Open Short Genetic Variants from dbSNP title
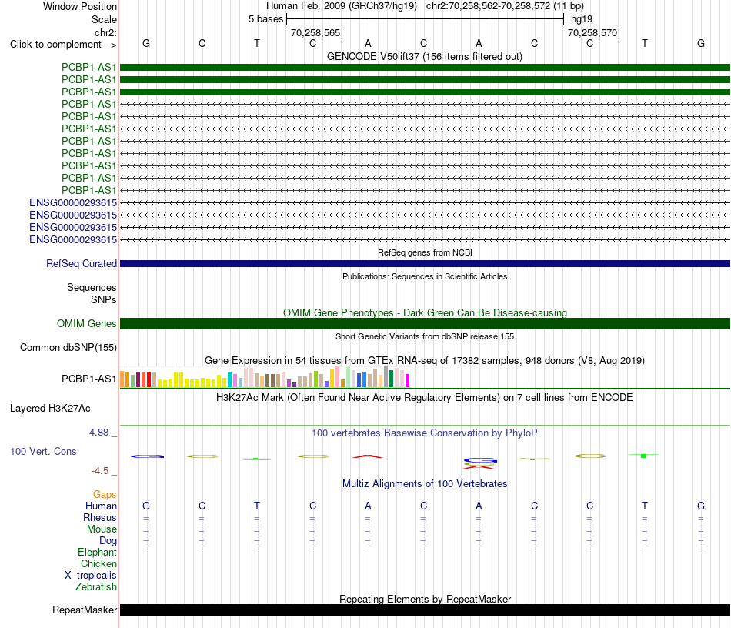This screenshot has width=731, height=628. [425, 336]
